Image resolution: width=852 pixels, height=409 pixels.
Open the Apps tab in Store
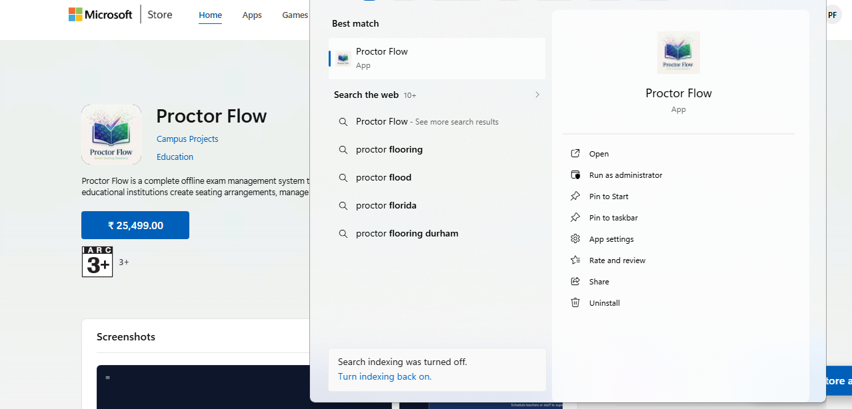pyautogui.click(x=252, y=15)
